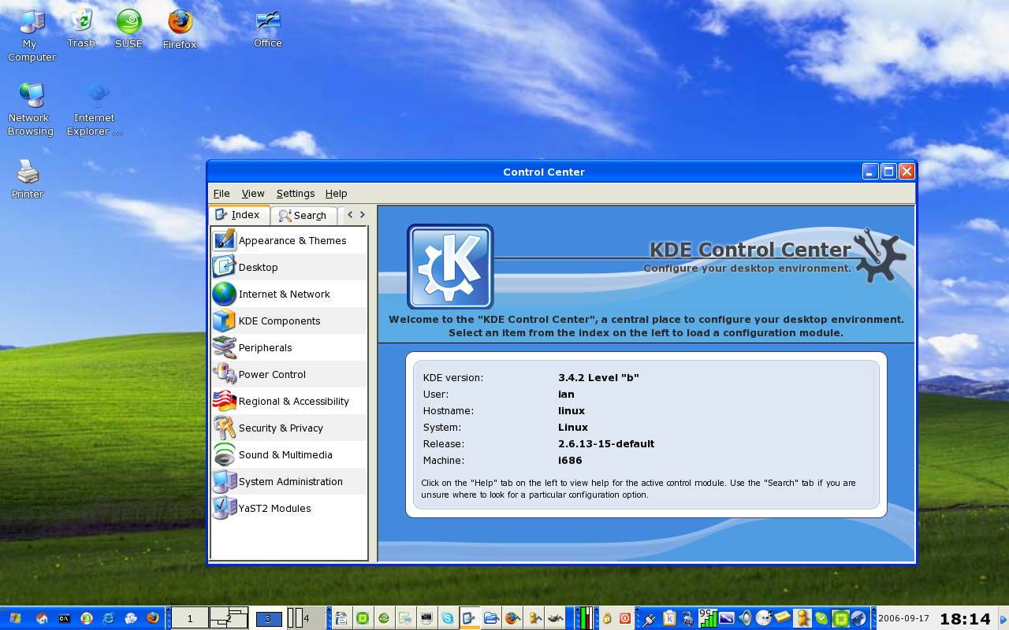Select the Desktop category icon
Image resolution: width=1009 pixels, height=630 pixels.
(x=224, y=267)
